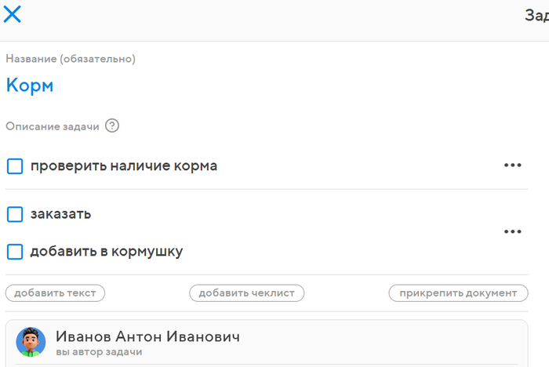
Task: Click the partially visible header title at top right
Action: pos(536,15)
